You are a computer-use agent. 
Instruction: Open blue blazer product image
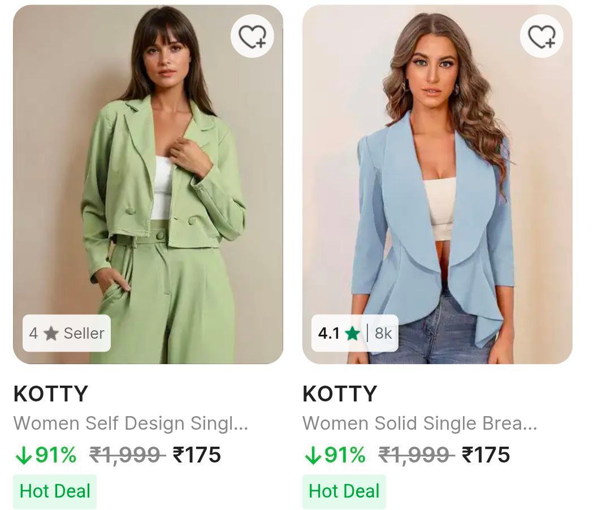[437, 187]
